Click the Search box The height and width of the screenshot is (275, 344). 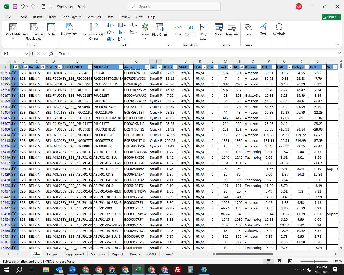click(174, 6)
